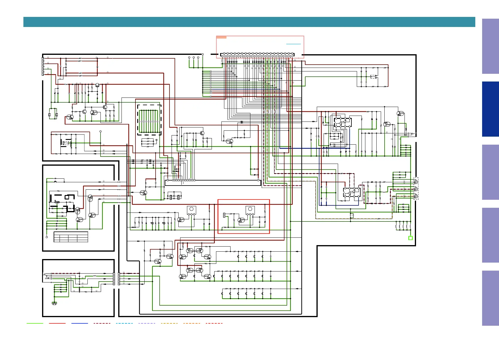Follow the blue underlined link in the pink note box
Image resolution: width=499 pixels, height=353 pixels.
click(x=293, y=44)
